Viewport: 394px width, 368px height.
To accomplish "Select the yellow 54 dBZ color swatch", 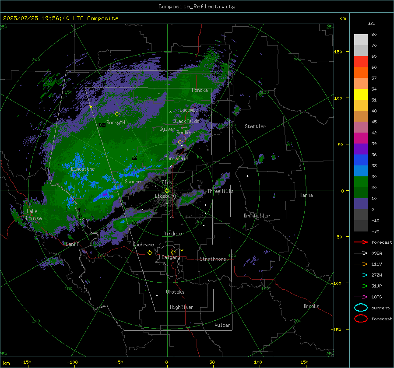I will coord(361,94).
